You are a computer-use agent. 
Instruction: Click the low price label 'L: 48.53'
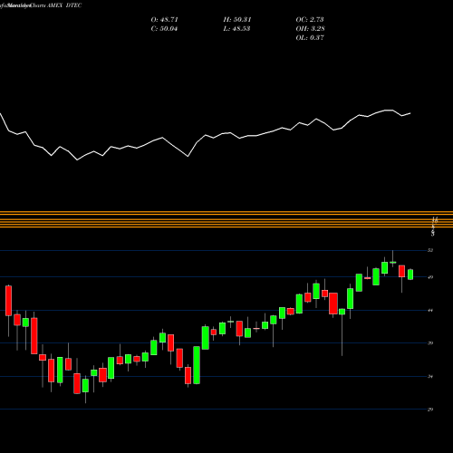coord(236,29)
